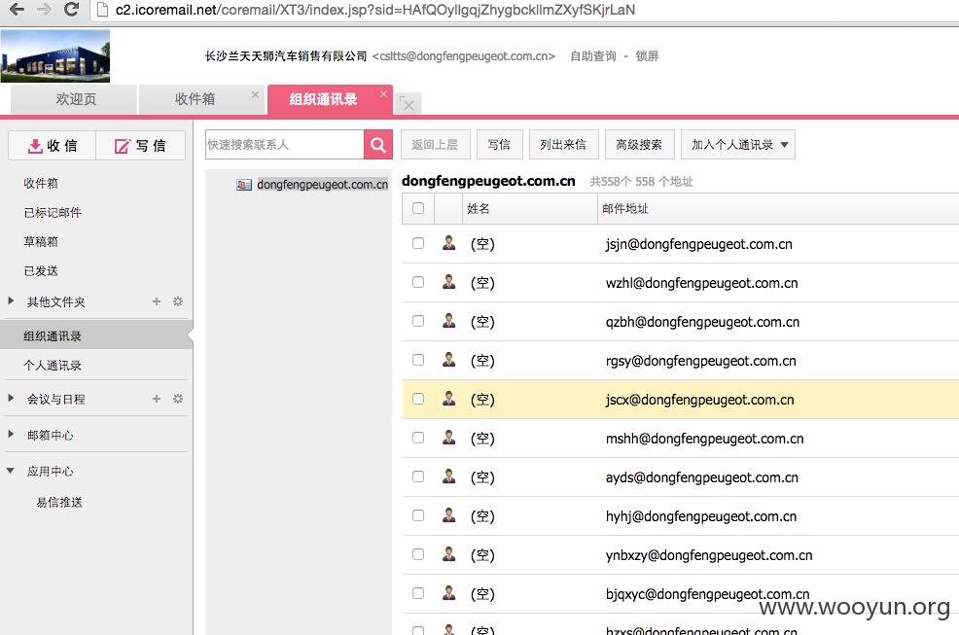Expand the 其他文件夹 folder group

coord(11,300)
